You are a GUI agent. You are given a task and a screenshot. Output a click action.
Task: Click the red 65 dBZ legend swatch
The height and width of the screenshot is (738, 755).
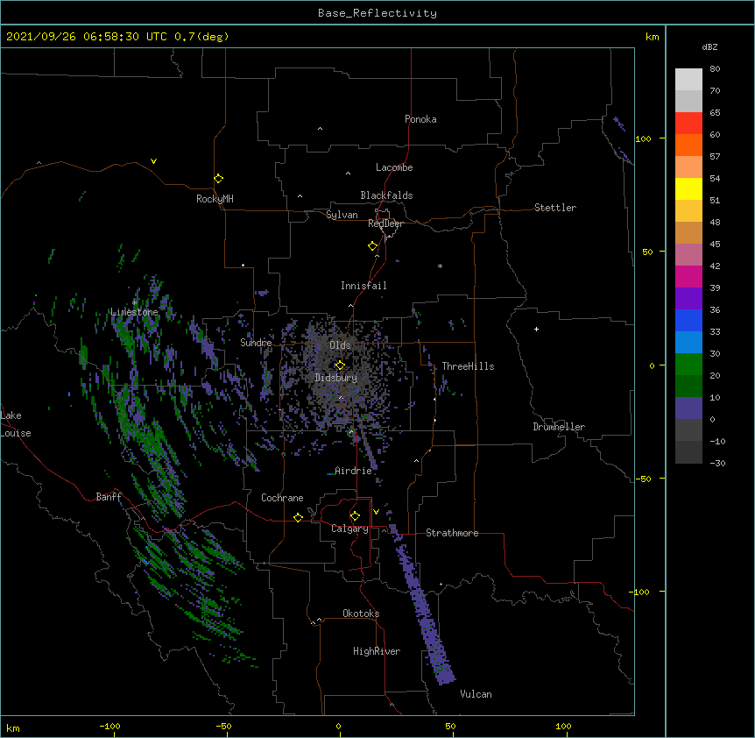[x=688, y=123]
